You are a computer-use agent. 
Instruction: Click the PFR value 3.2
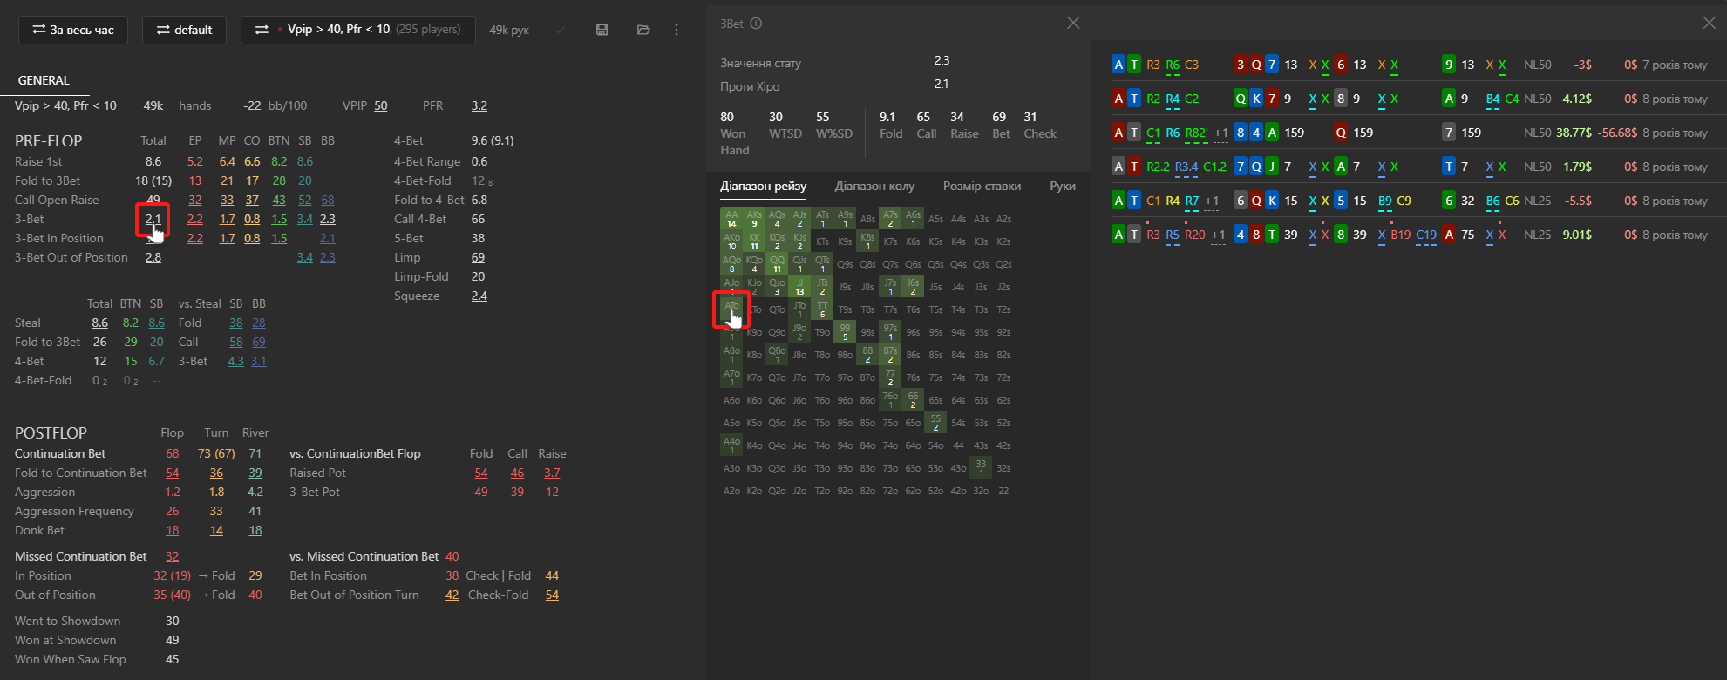(479, 105)
